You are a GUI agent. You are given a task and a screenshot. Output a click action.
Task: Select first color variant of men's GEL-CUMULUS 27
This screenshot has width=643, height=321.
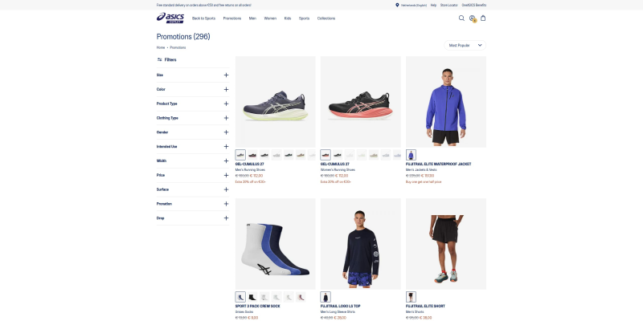[x=240, y=155]
